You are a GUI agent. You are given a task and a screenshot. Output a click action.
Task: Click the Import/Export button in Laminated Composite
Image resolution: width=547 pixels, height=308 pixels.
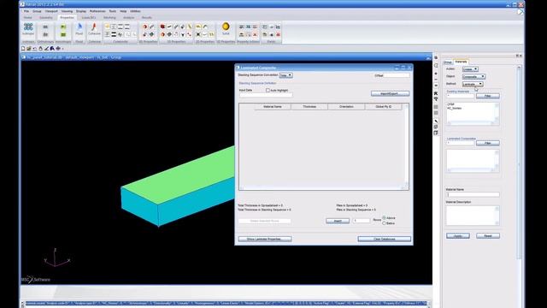pos(390,93)
